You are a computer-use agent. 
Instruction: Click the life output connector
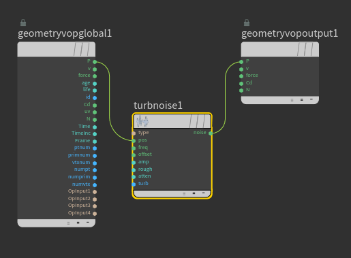(x=95, y=91)
